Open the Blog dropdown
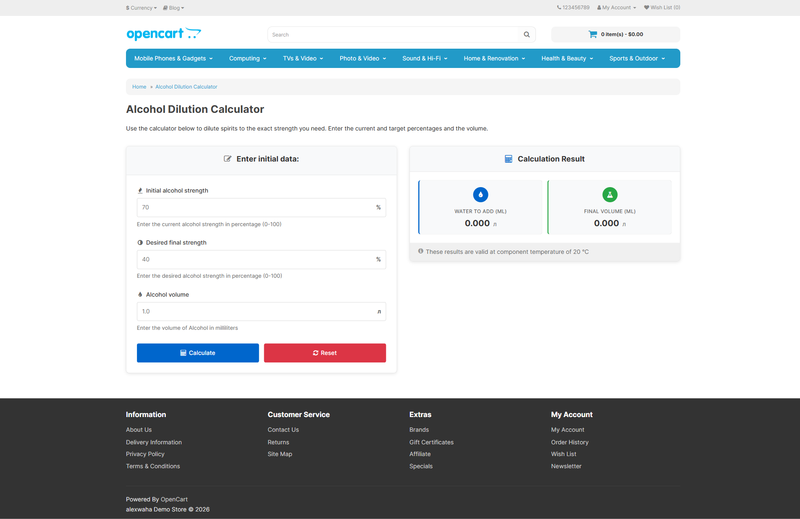The width and height of the screenshot is (800, 519). click(173, 8)
